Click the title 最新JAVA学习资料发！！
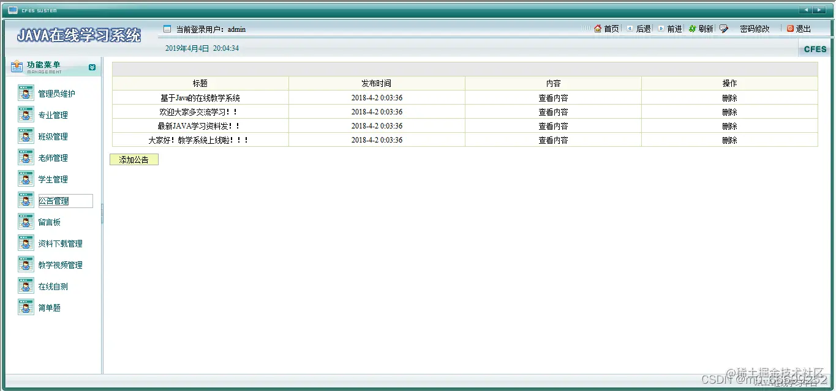 coord(198,126)
